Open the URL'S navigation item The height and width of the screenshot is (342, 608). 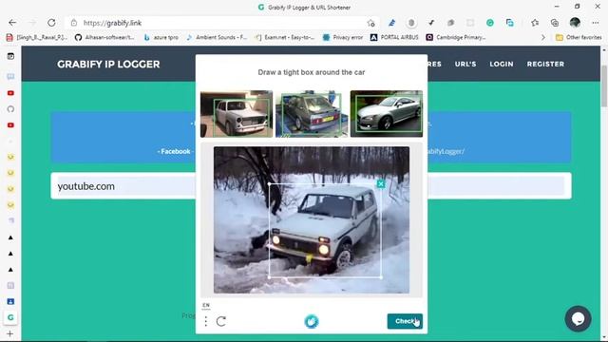465,64
